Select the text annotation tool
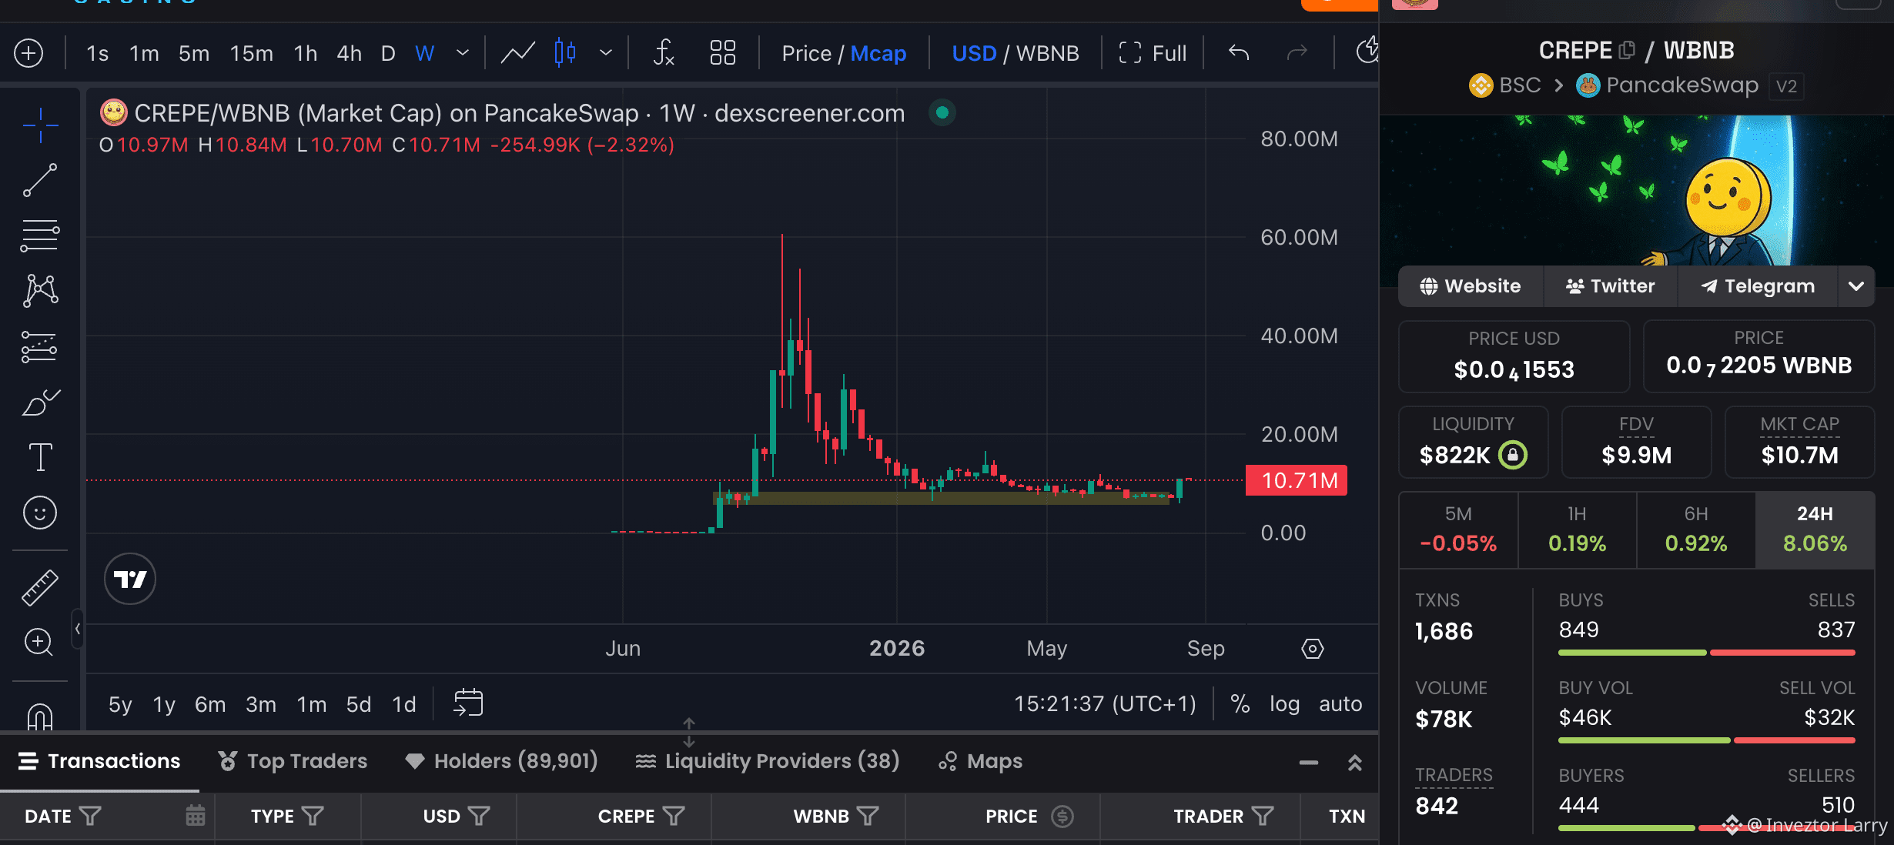 (40, 457)
